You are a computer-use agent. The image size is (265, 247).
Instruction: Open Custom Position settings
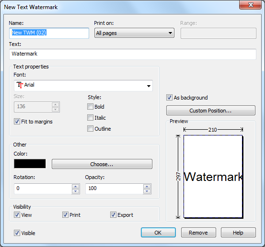[211, 111]
